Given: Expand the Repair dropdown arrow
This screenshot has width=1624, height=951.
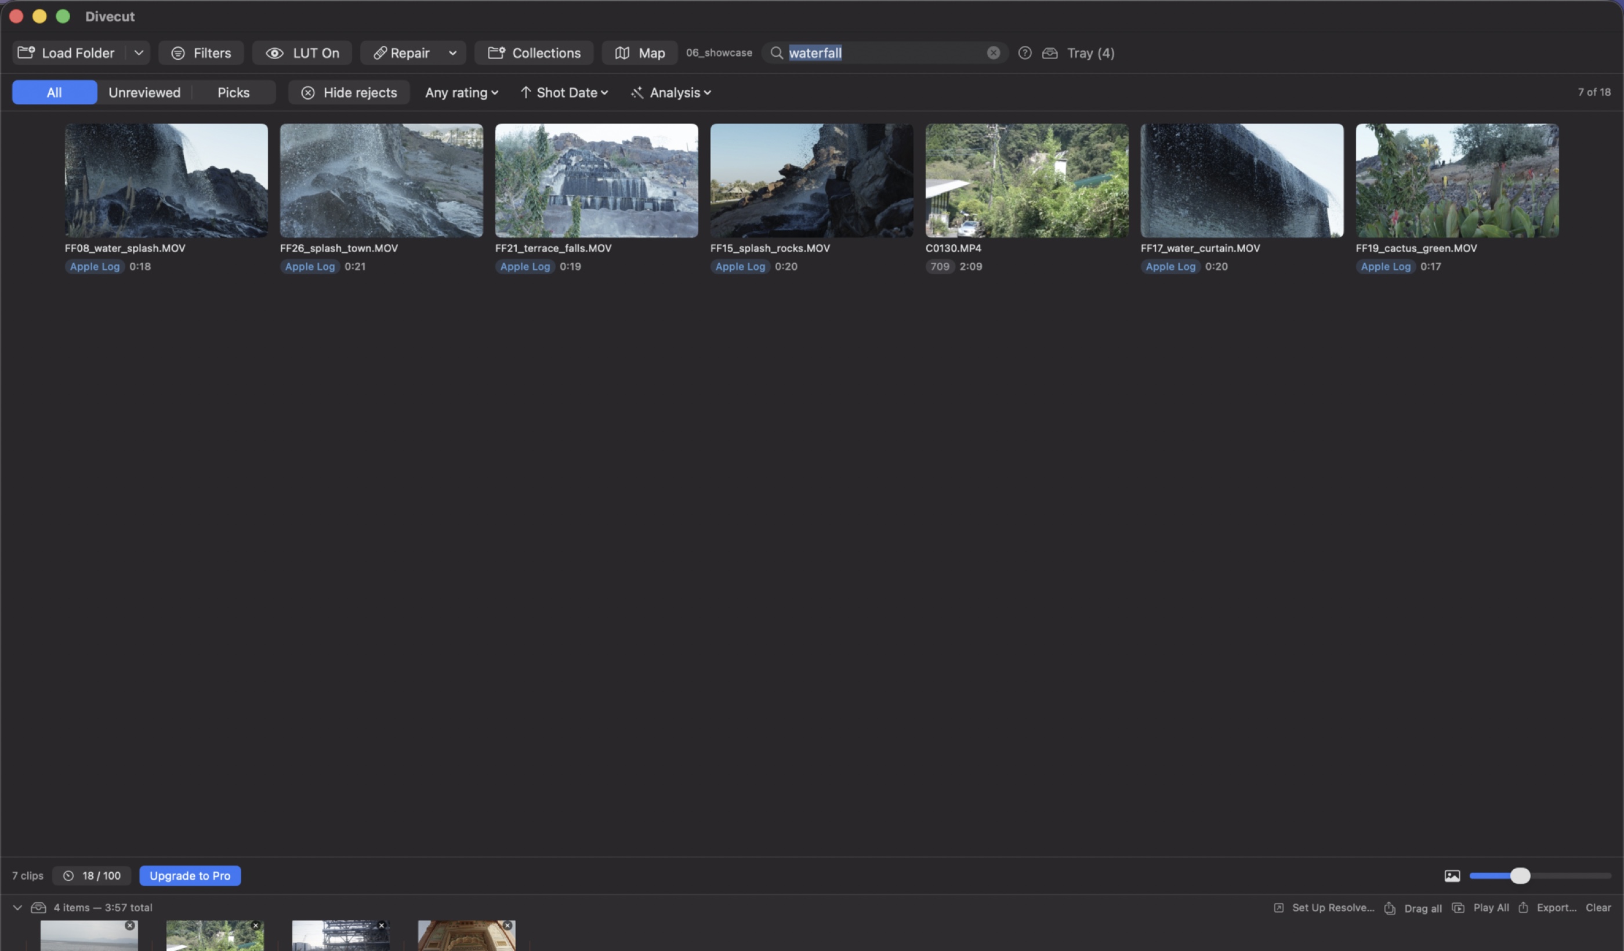Looking at the screenshot, I should coord(452,53).
